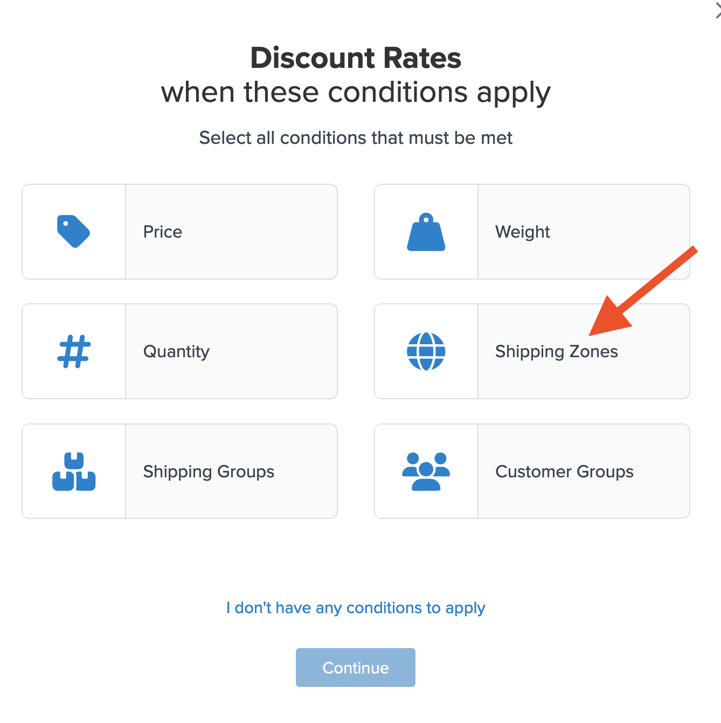Click the "when these conditions apply" subtitle
The image size is (721, 723).
[x=356, y=92]
